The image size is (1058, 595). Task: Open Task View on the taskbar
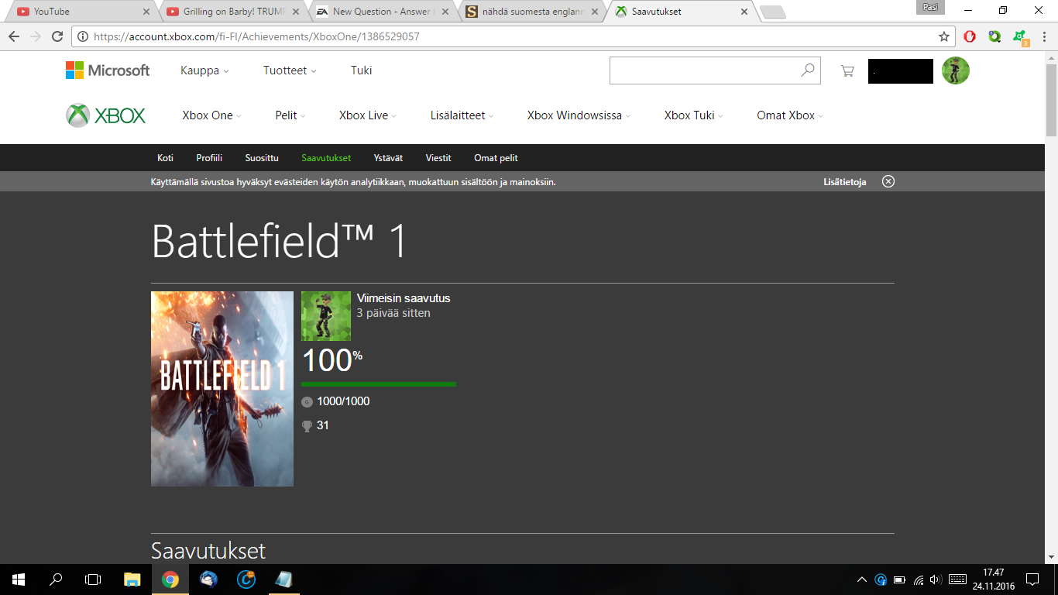[x=93, y=580]
